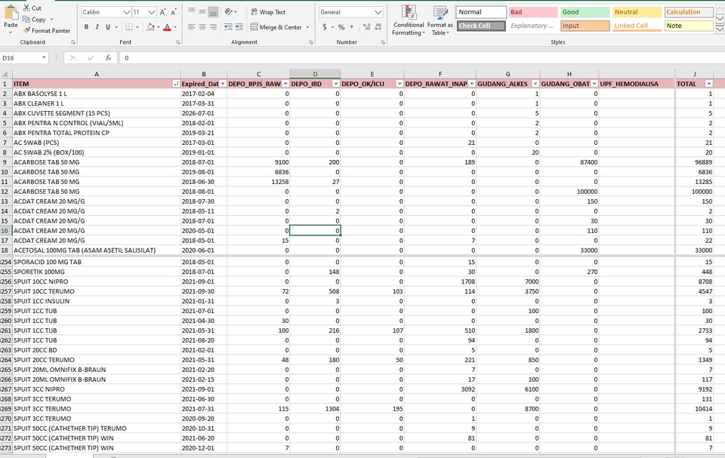Apply percent style
Image resolution: width=725 pixels, height=458 pixels.
341,27
